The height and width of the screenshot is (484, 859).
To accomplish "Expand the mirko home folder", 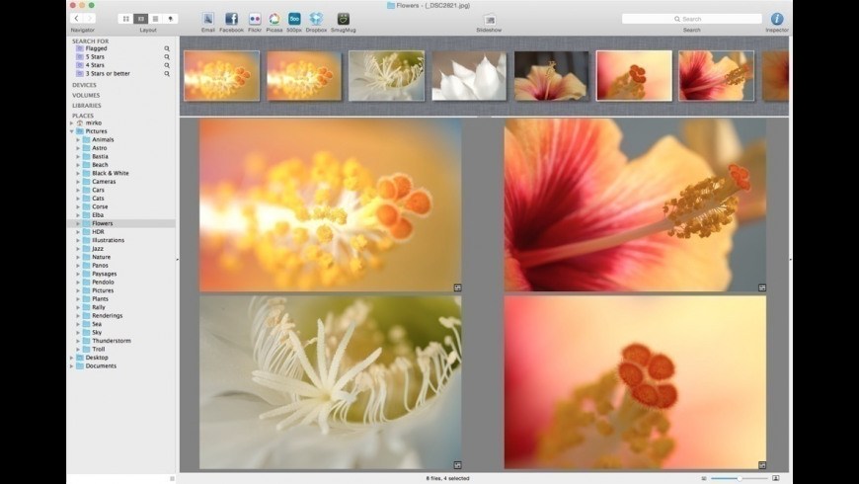I will [71, 122].
